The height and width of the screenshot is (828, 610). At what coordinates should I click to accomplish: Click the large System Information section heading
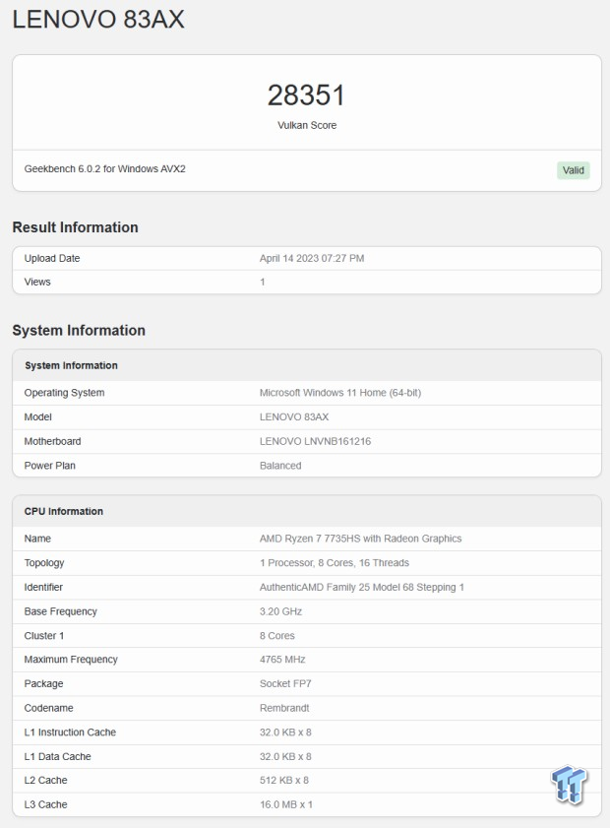point(79,330)
